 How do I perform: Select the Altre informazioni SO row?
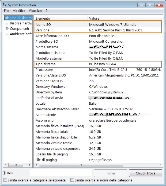[x=98, y=36]
